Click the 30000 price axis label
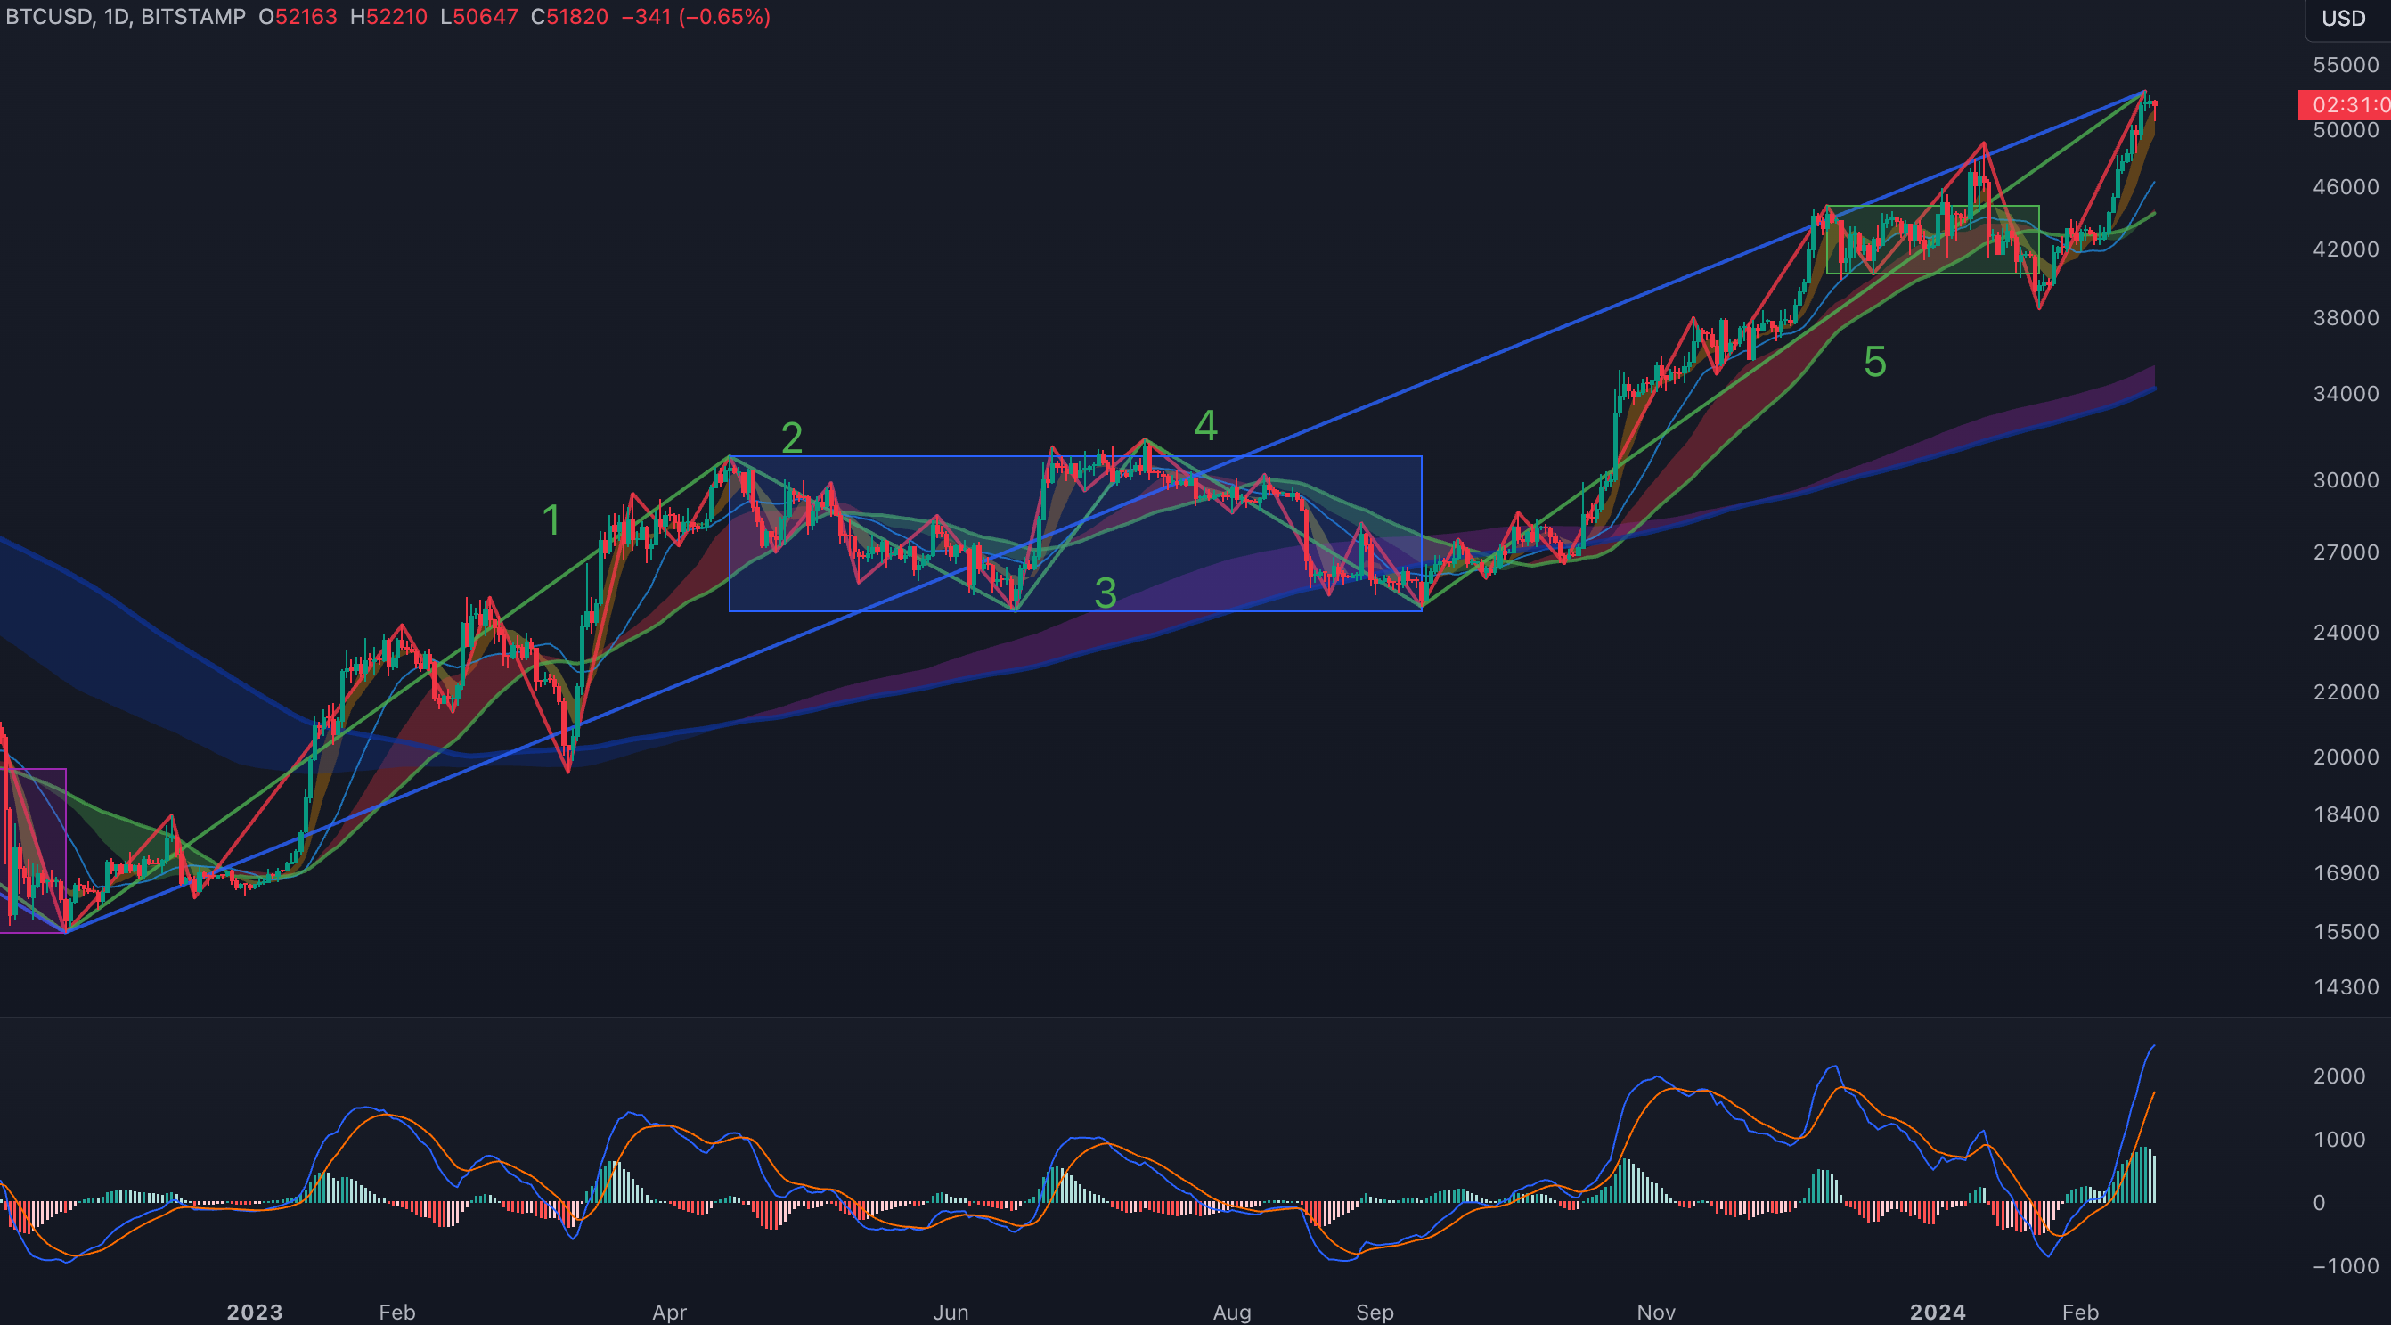The height and width of the screenshot is (1325, 2391). (2346, 480)
